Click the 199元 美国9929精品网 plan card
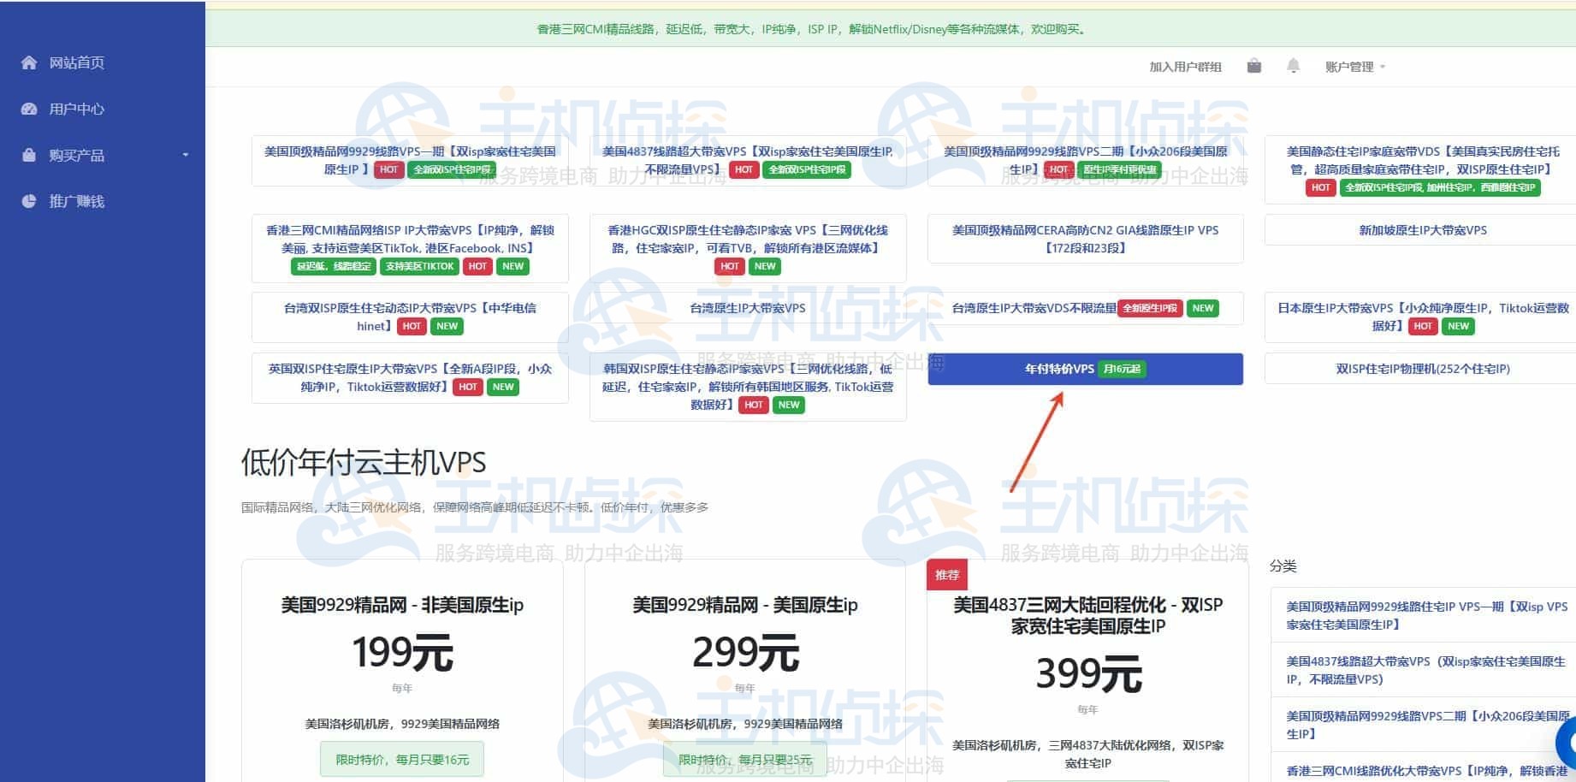This screenshot has width=1576, height=782. pyautogui.click(x=402, y=653)
